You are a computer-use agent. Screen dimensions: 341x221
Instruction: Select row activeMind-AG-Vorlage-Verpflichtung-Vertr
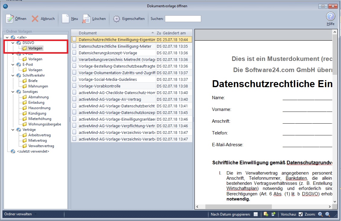[x=132, y=126]
